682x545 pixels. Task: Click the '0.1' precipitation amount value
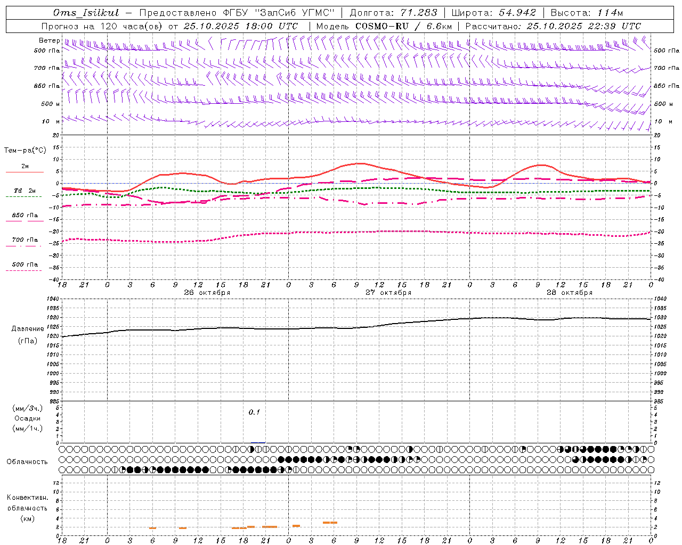coord(254,412)
